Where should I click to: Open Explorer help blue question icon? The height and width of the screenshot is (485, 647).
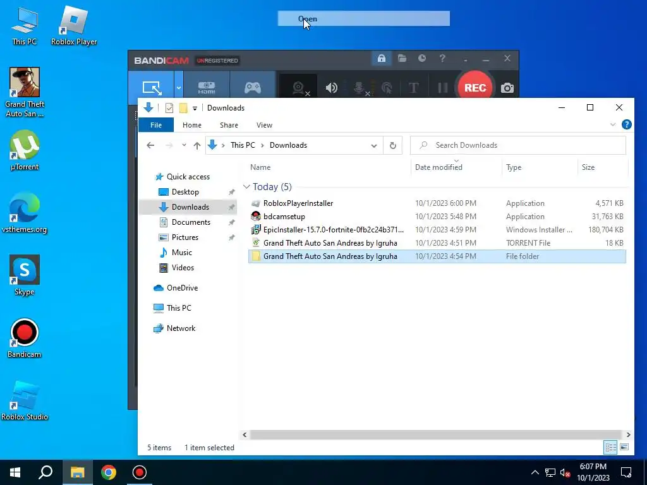pos(626,124)
